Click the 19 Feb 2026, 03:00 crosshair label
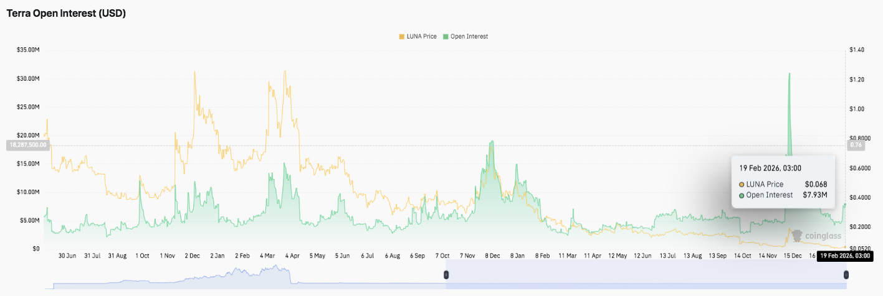 click(844, 256)
